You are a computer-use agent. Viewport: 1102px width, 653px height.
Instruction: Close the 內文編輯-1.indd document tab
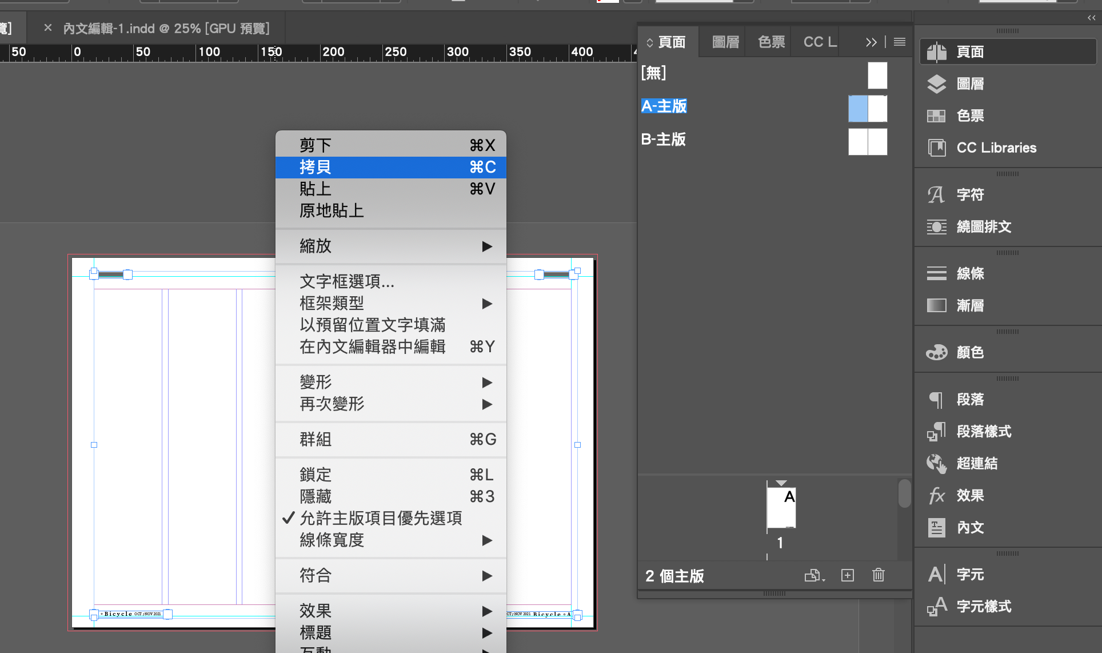pyautogui.click(x=48, y=28)
